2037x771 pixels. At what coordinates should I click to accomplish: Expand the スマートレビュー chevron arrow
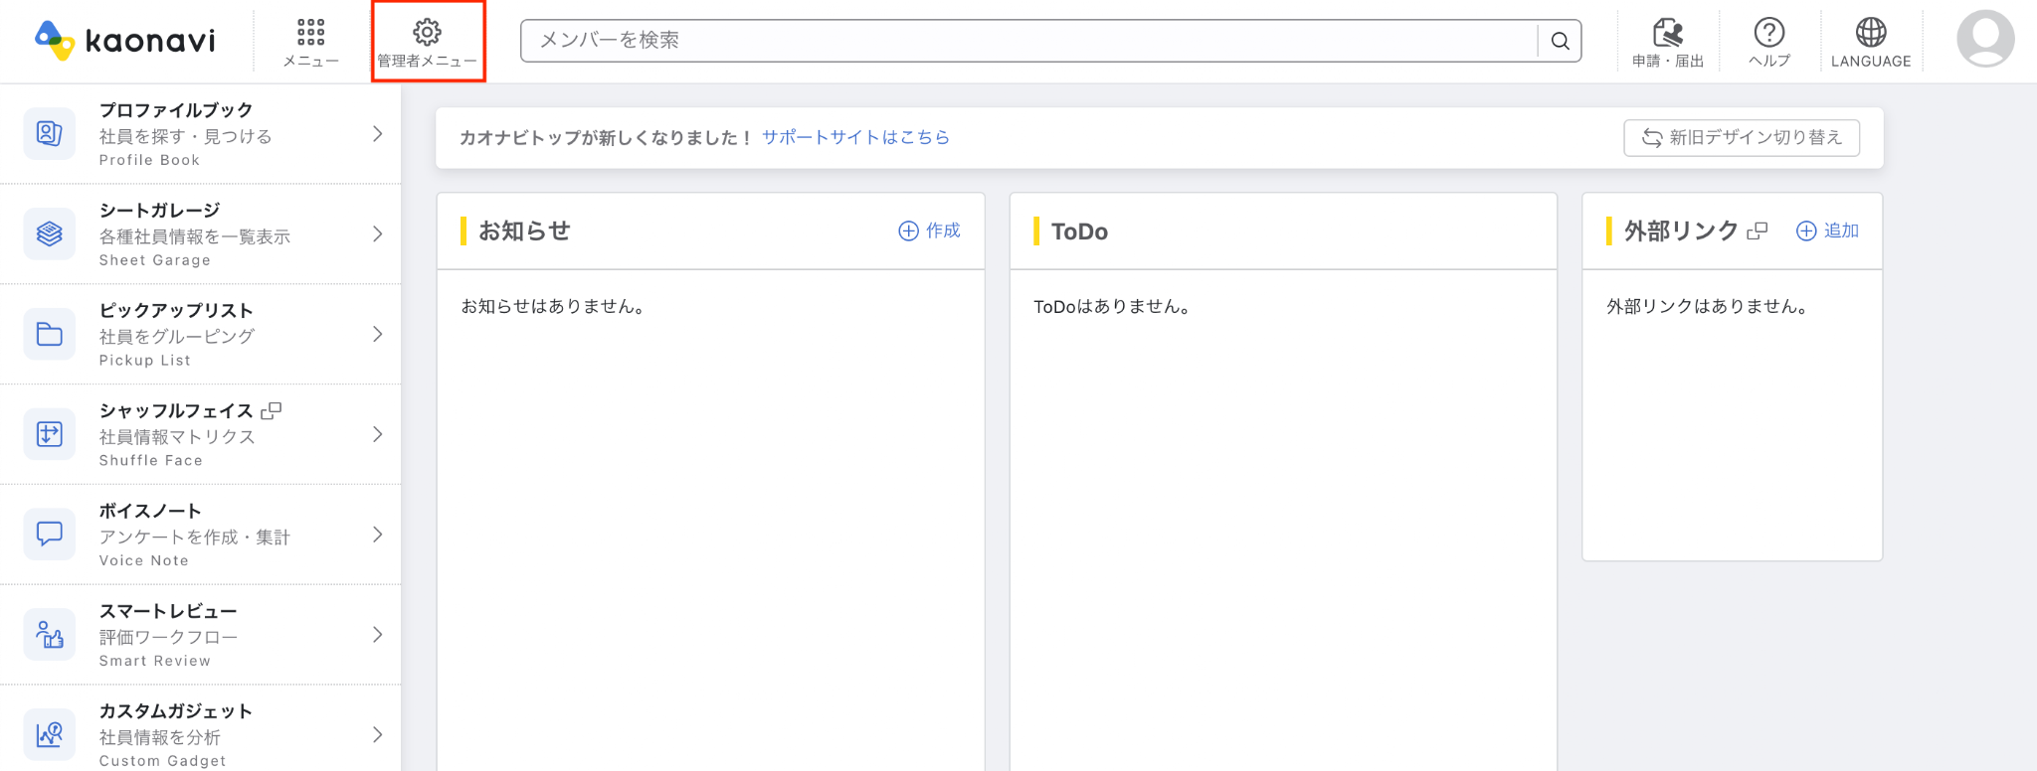[378, 635]
